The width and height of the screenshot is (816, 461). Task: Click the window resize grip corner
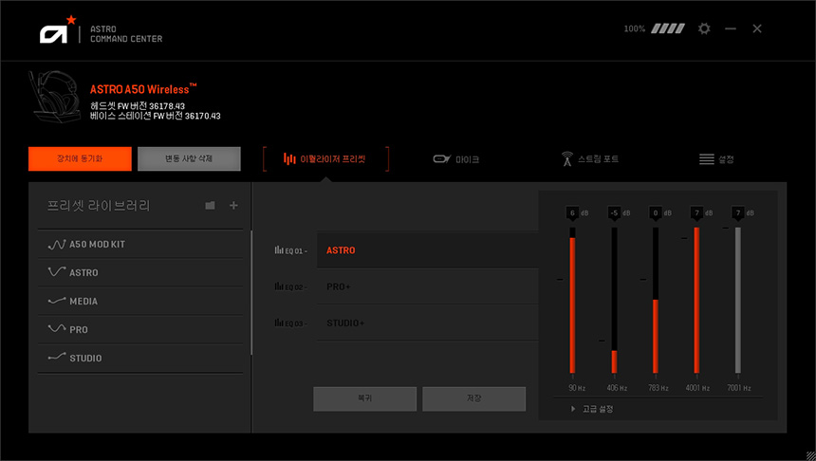(810, 456)
